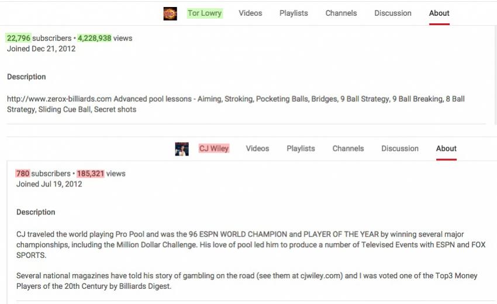Click the cjwiley.com link in description
497x304 pixels.
tap(320, 276)
